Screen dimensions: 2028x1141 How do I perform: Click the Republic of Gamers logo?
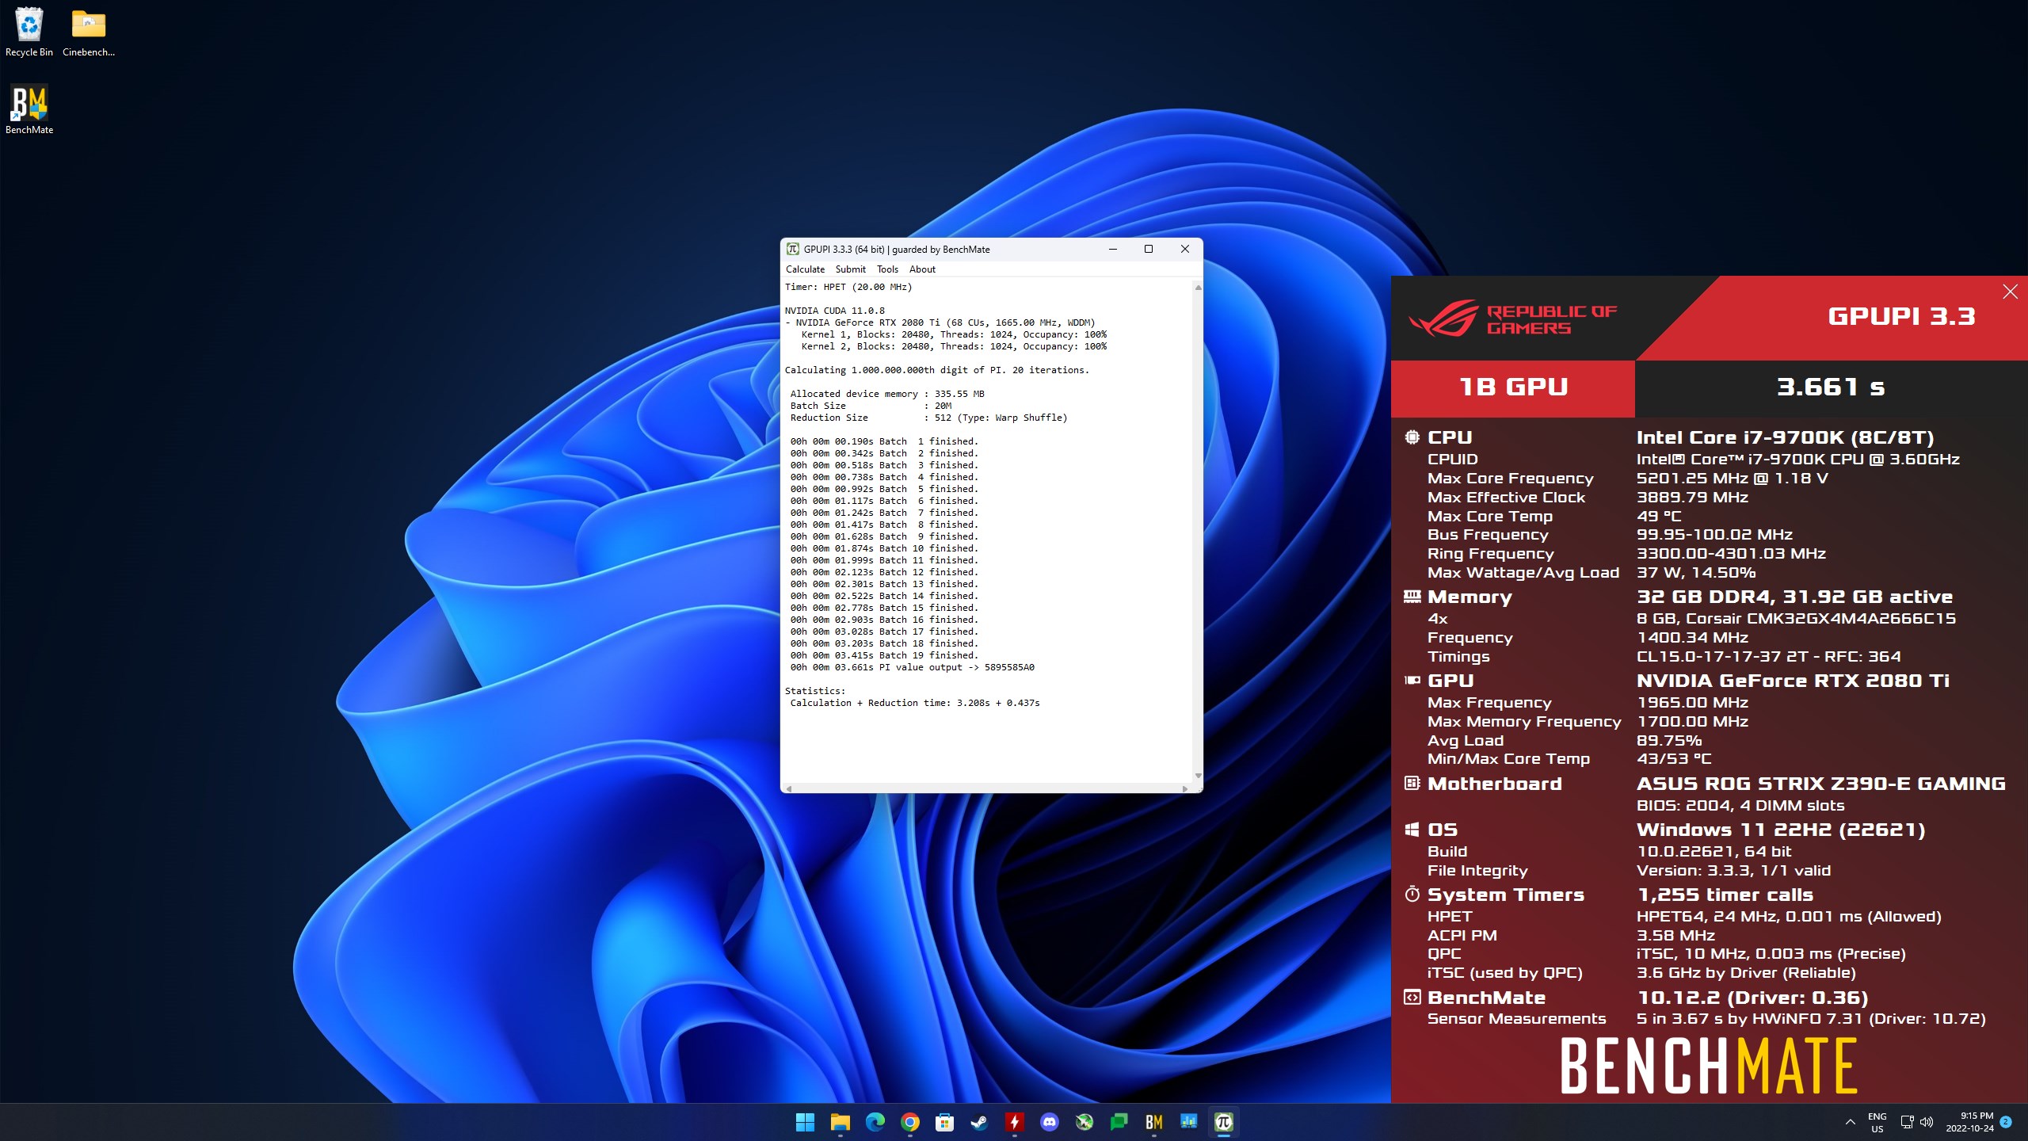pos(1513,319)
